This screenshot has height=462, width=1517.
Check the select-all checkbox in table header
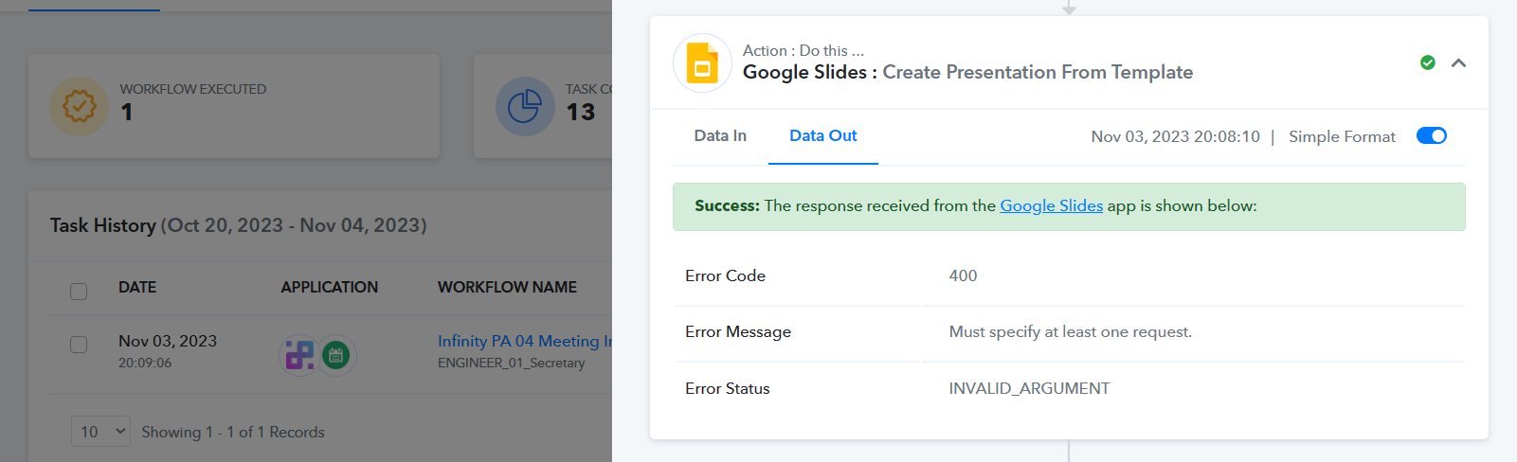click(79, 291)
